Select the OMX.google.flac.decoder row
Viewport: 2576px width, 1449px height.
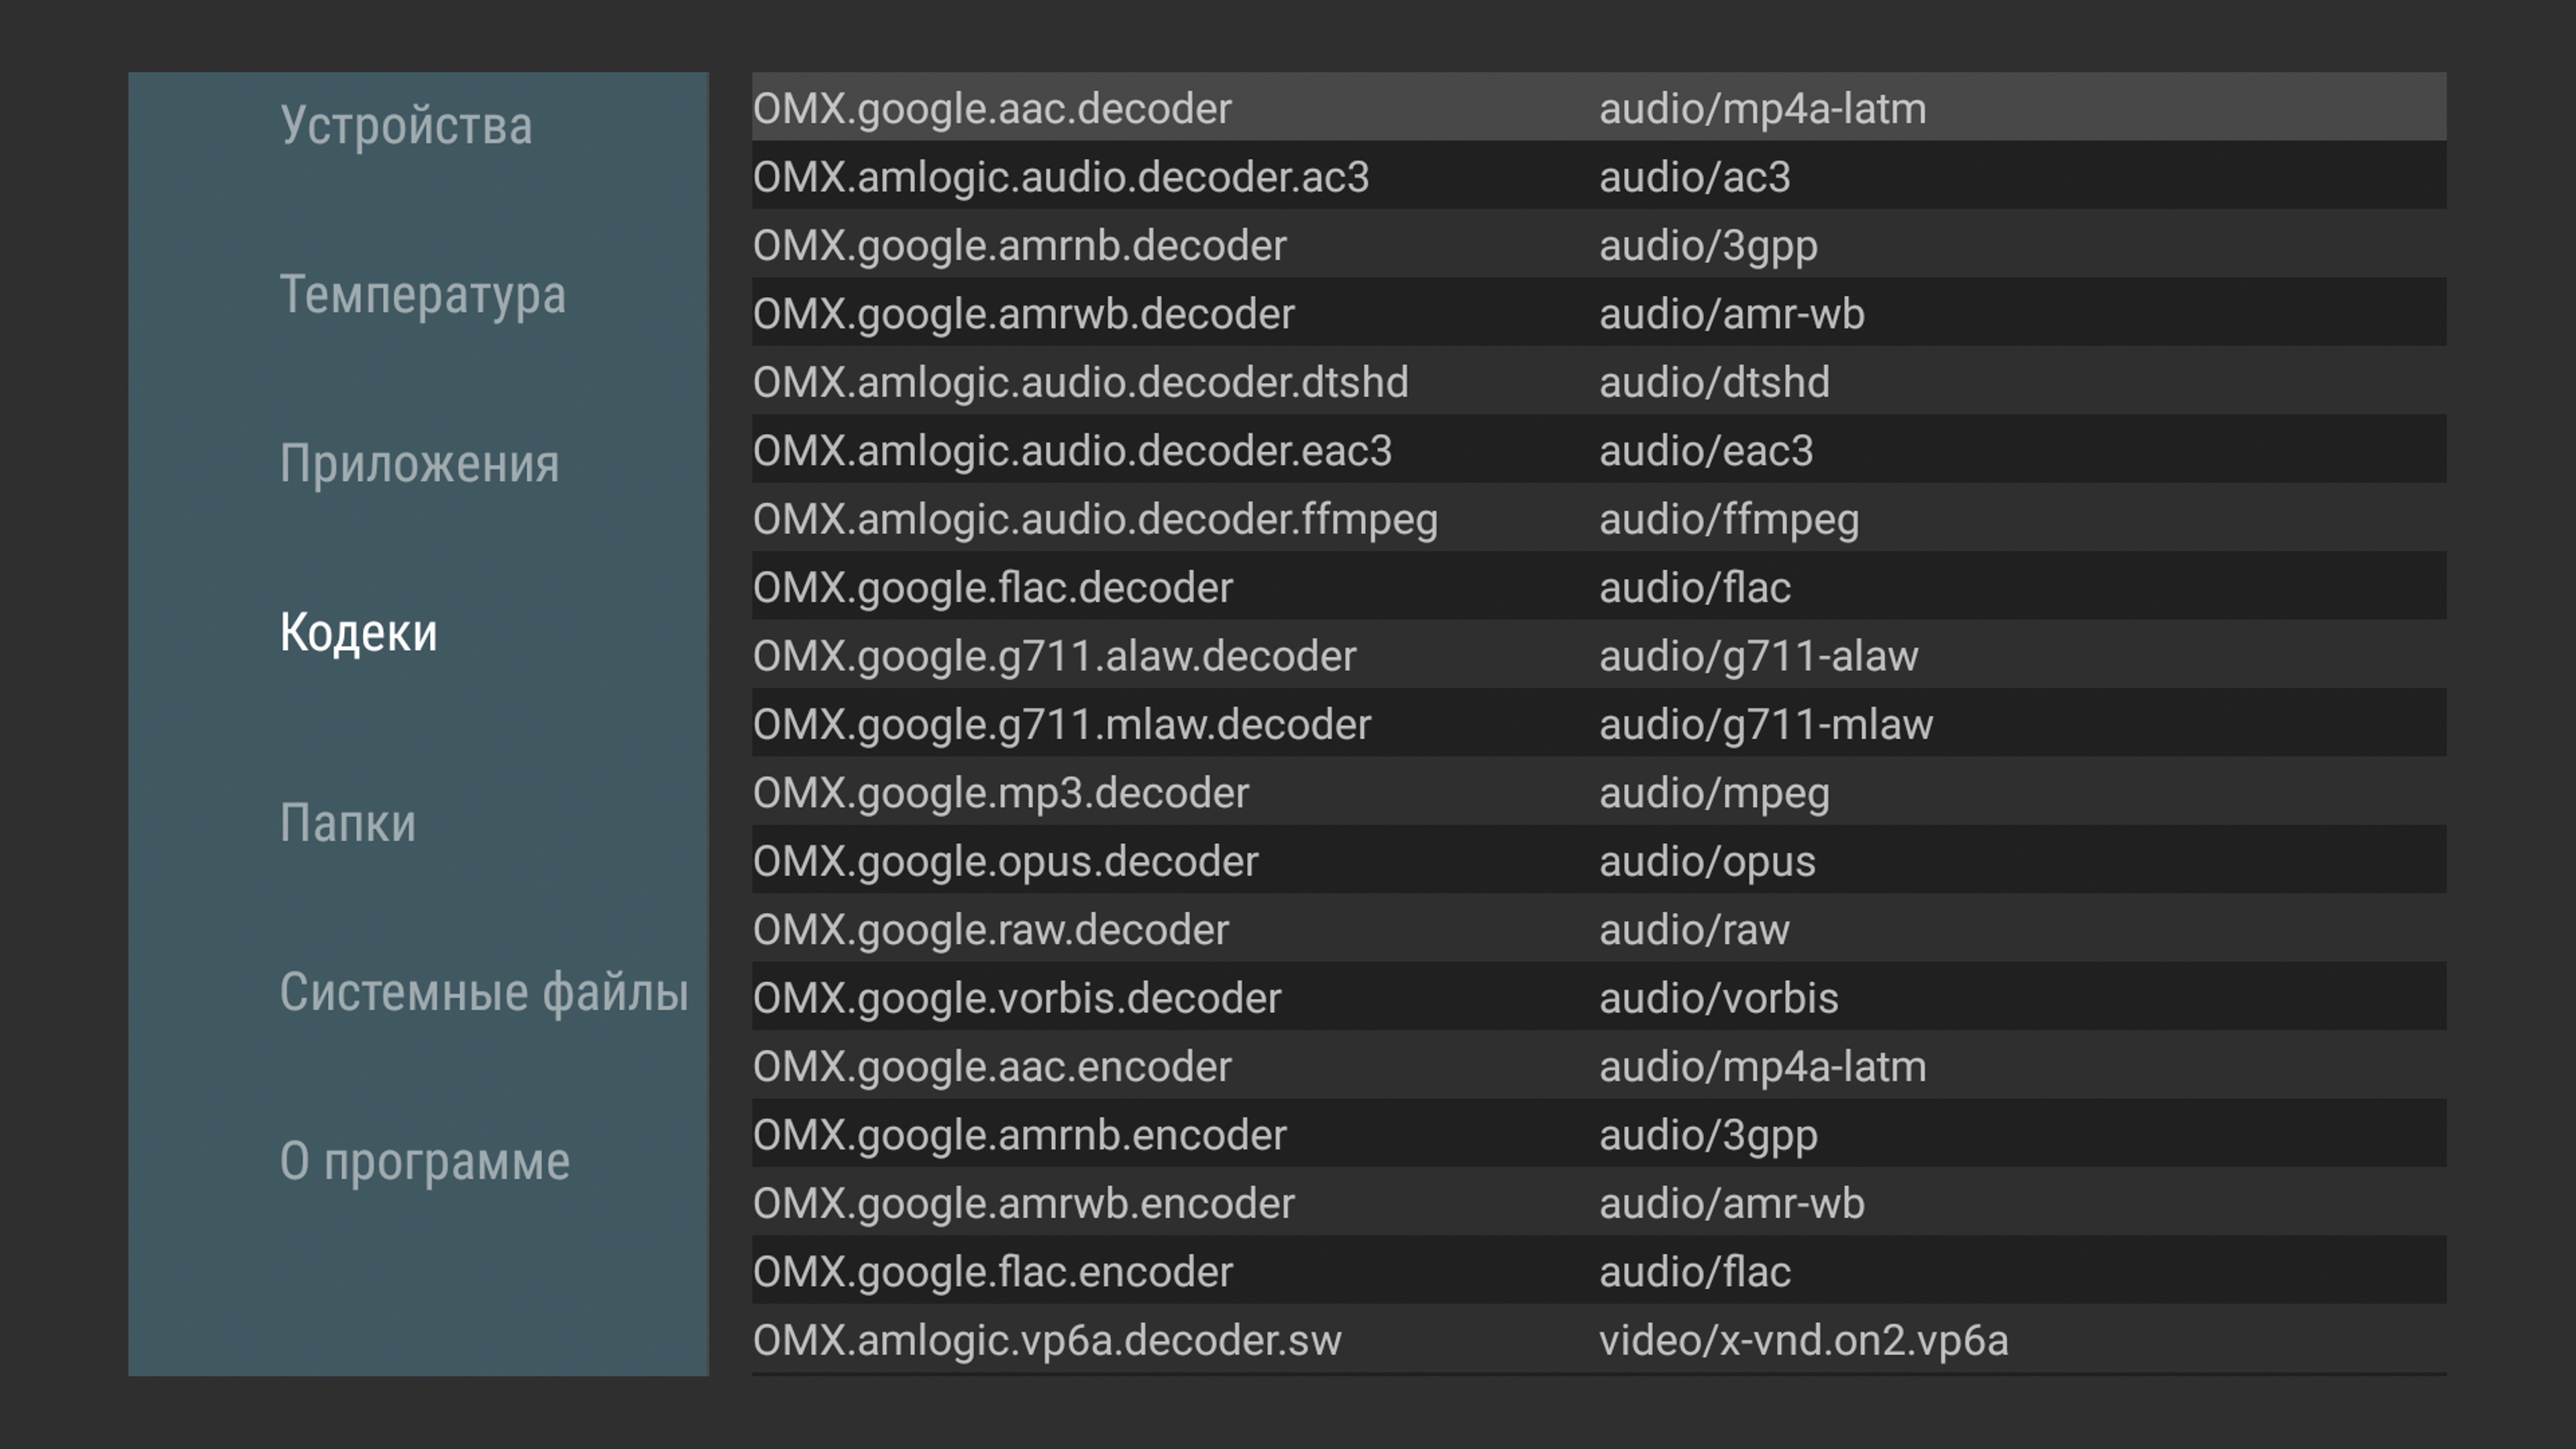click(1598, 587)
